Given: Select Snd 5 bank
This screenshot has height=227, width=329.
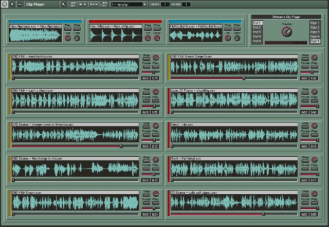Looking at the screenshot, I should [x=257, y=41].
